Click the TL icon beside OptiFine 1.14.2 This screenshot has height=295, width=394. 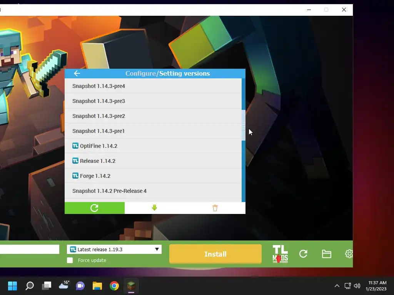click(x=75, y=146)
